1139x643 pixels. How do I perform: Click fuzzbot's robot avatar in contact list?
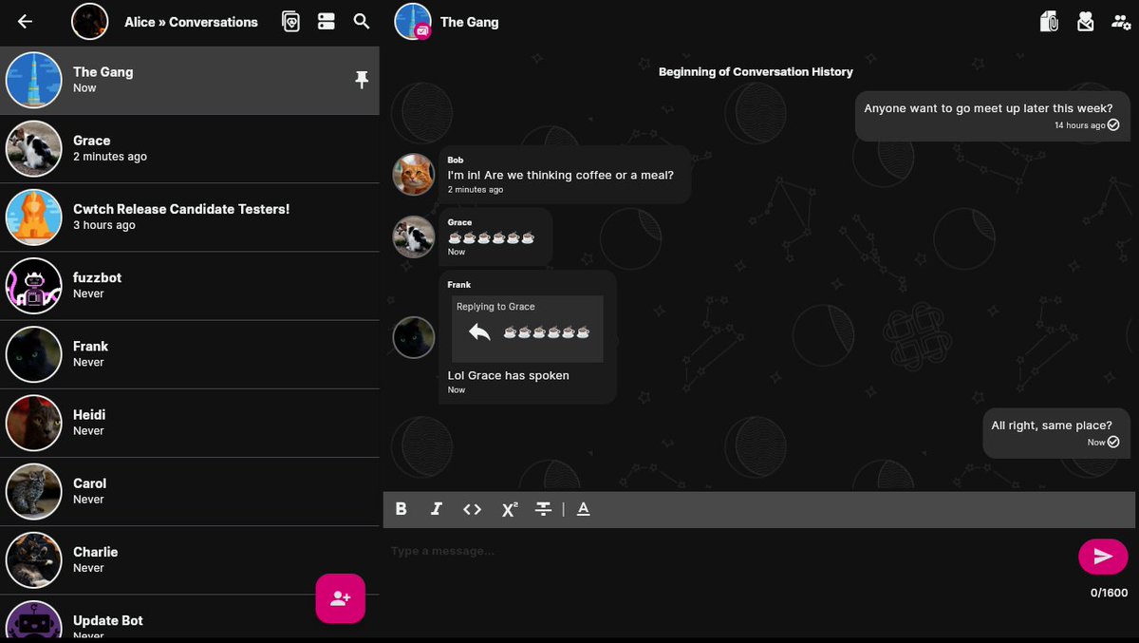coord(34,286)
